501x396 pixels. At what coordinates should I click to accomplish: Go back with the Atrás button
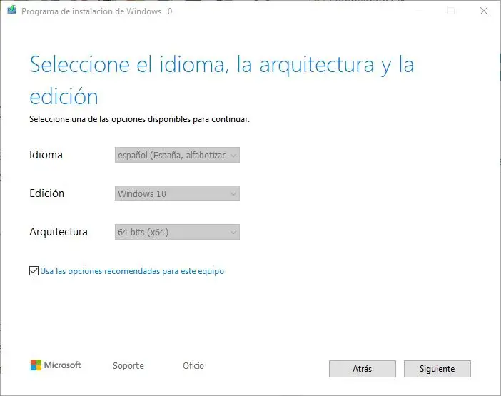click(362, 369)
